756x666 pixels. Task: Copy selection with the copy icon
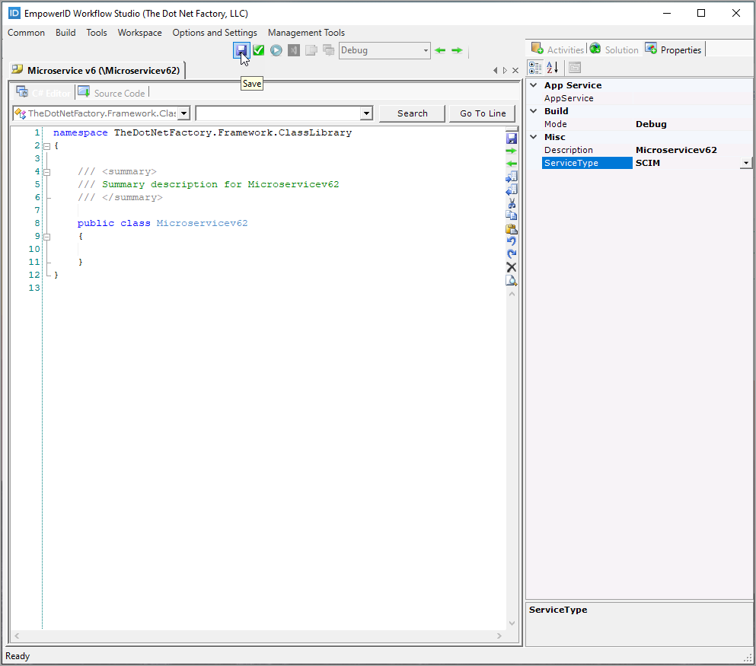click(x=512, y=215)
